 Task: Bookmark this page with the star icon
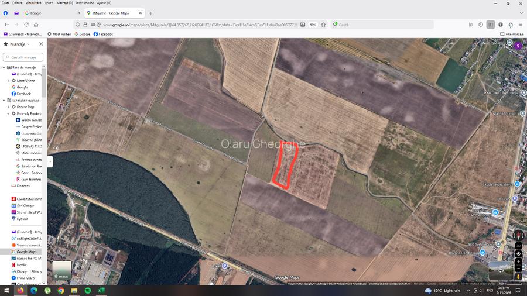(x=323, y=25)
